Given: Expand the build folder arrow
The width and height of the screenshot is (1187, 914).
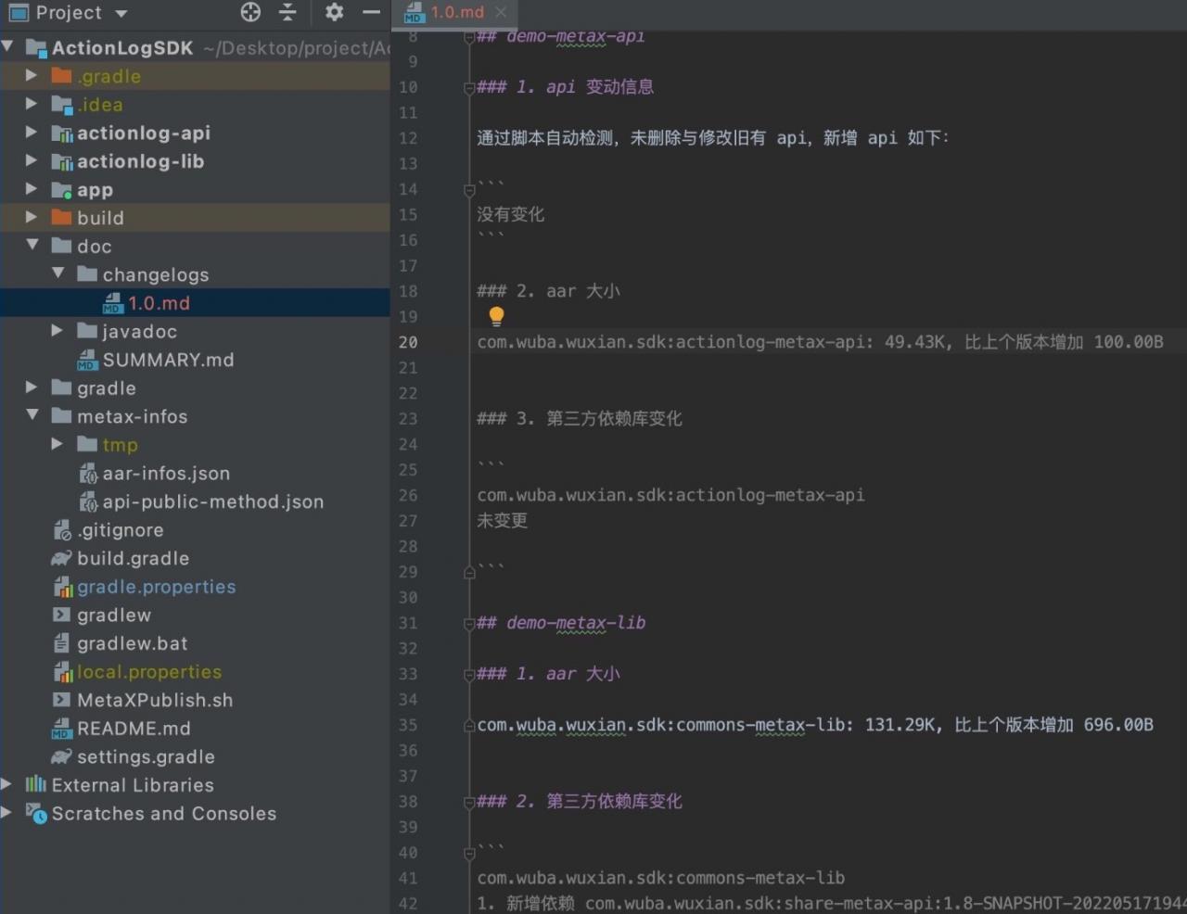Looking at the screenshot, I should click(32, 217).
